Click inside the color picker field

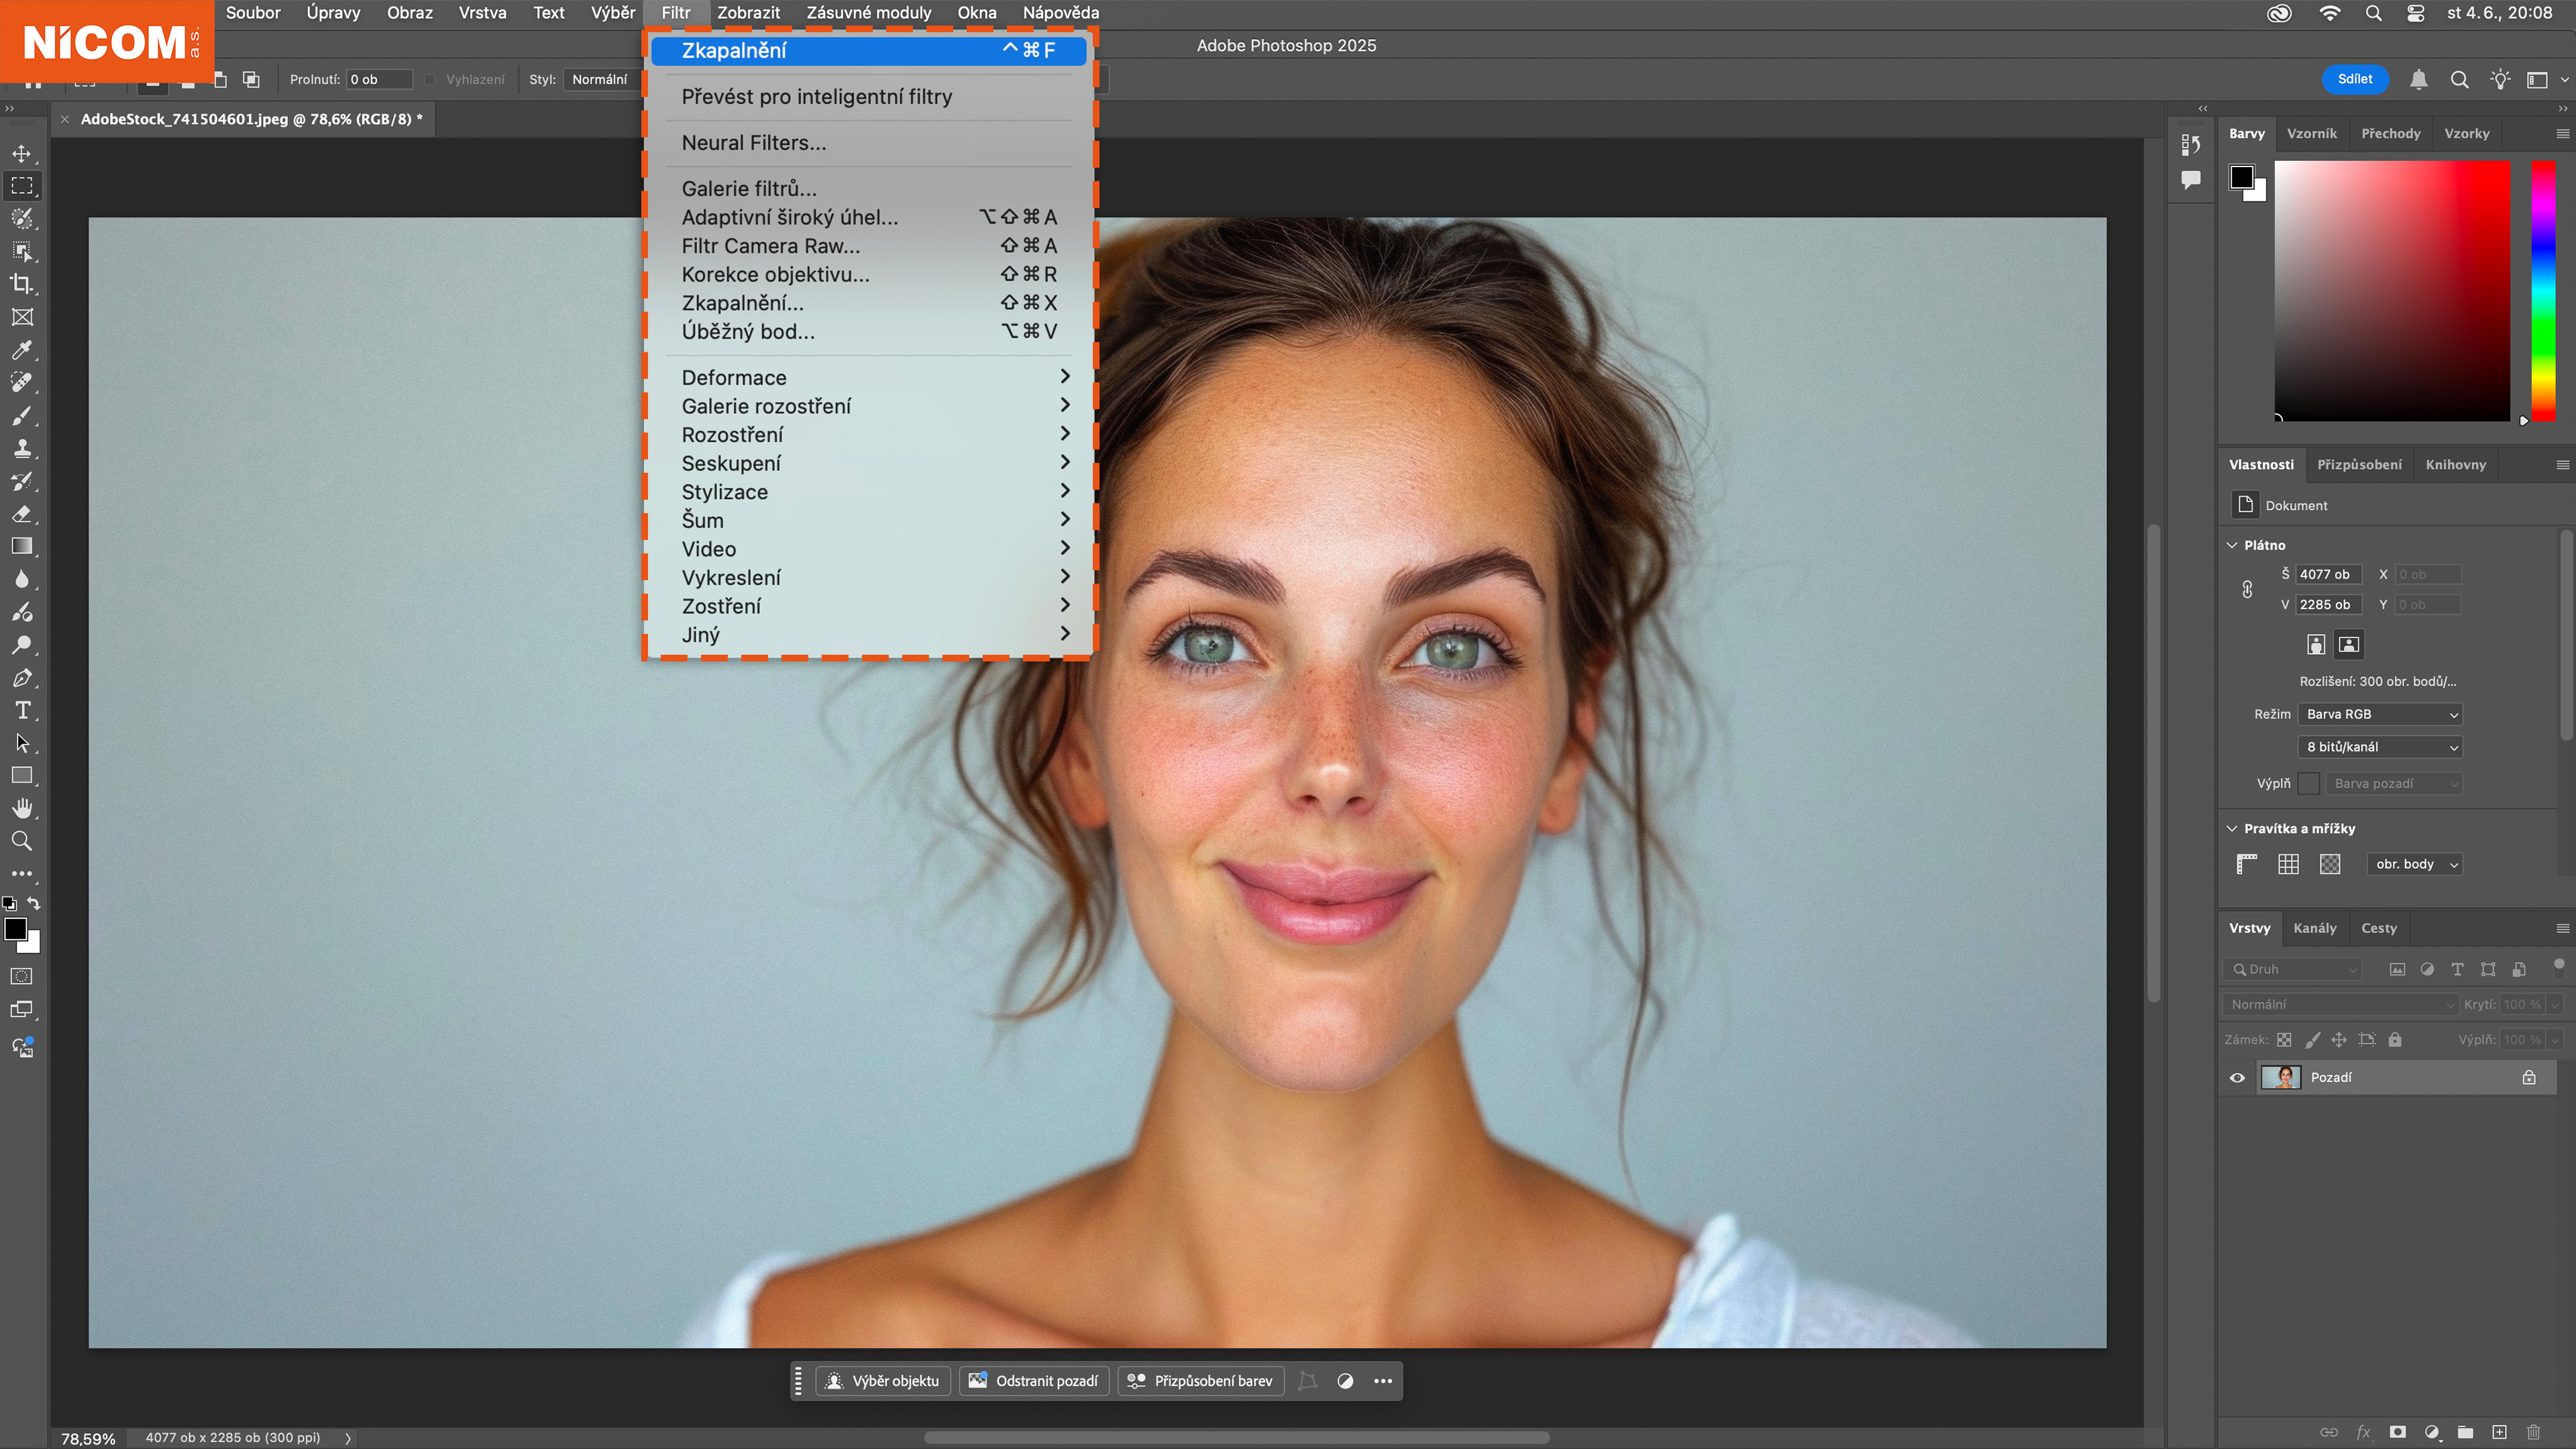(x=2392, y=291)
